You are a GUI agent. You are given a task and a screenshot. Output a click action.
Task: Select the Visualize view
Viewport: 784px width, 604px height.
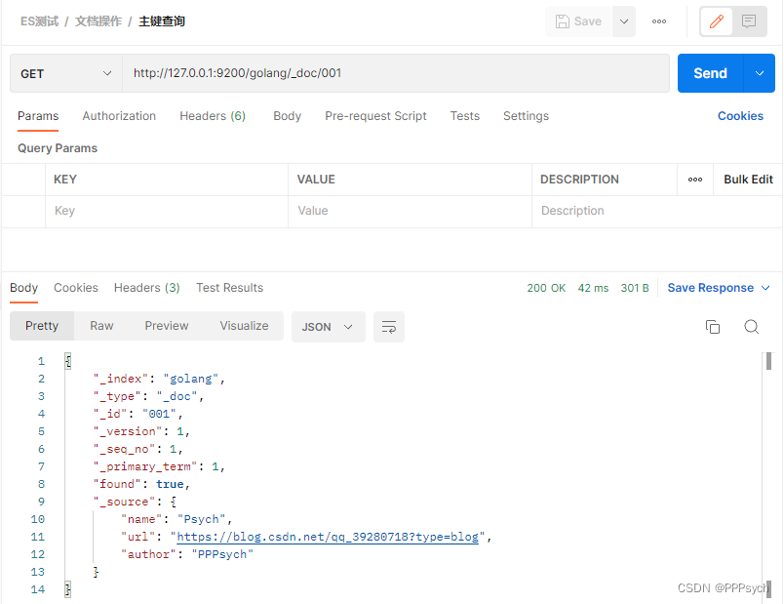pyautogui.click(x=244, y=326)
